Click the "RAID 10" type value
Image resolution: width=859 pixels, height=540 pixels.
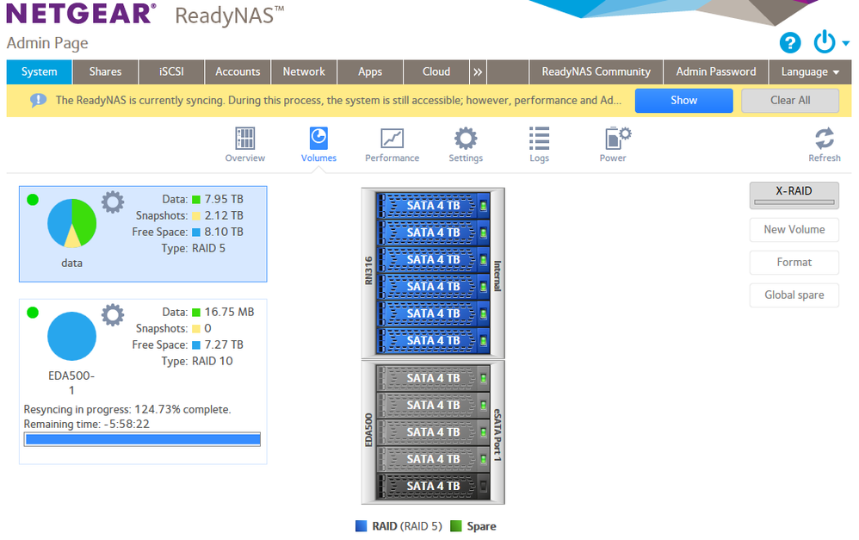click(x=213, y=361)
